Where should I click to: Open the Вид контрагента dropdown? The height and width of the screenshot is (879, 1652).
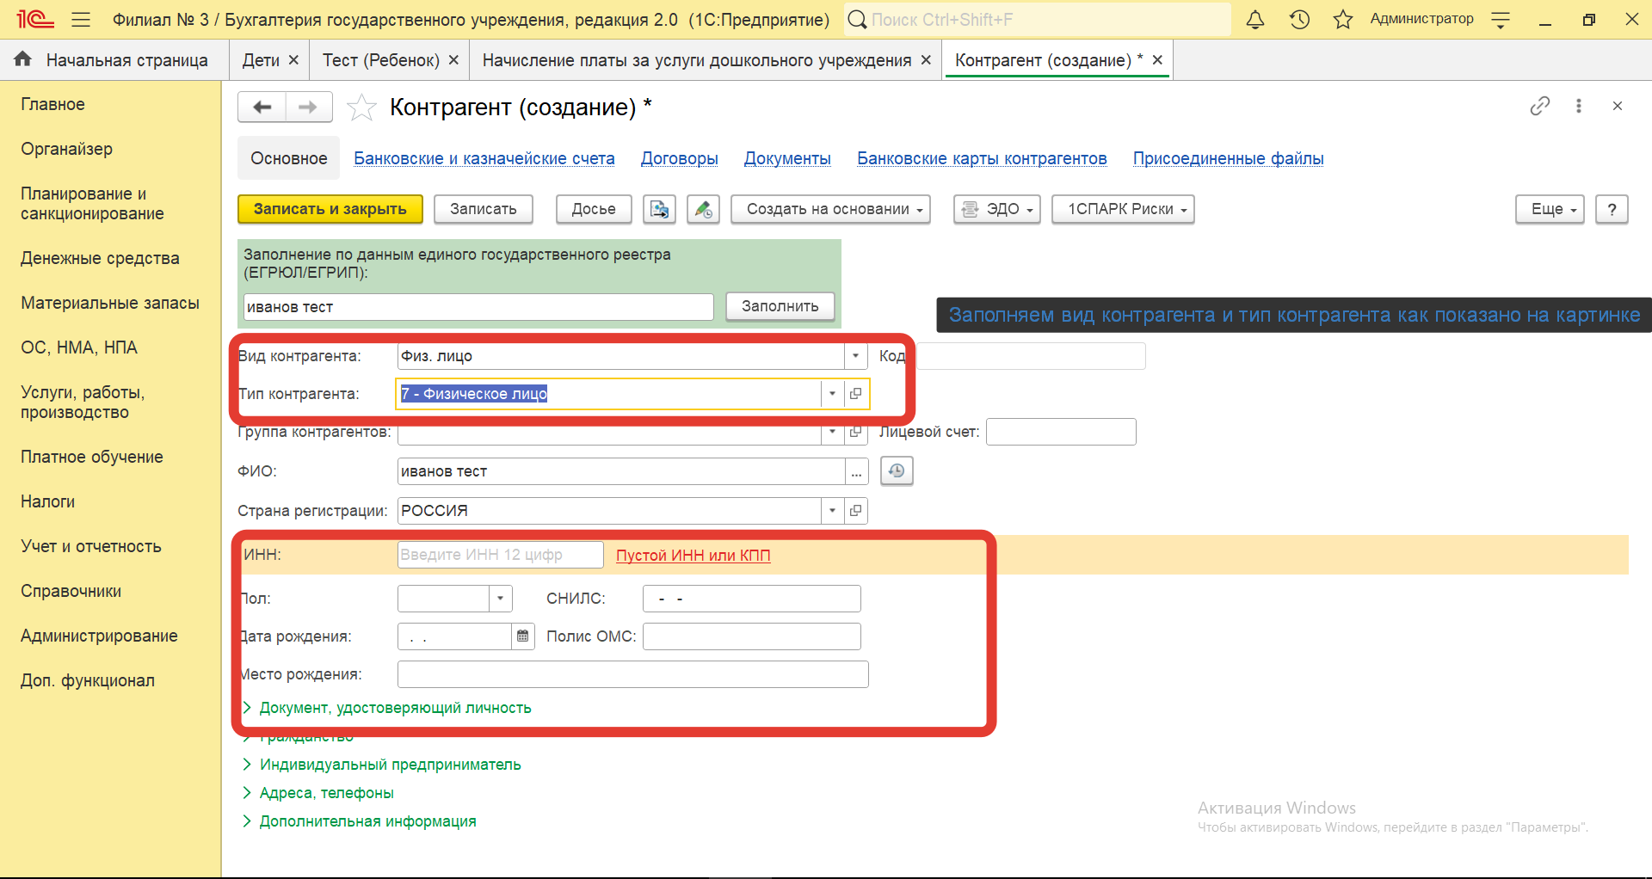tap(855, 356)
